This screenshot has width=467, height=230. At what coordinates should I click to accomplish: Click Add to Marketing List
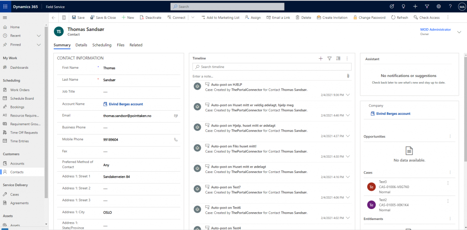point(220,18)
